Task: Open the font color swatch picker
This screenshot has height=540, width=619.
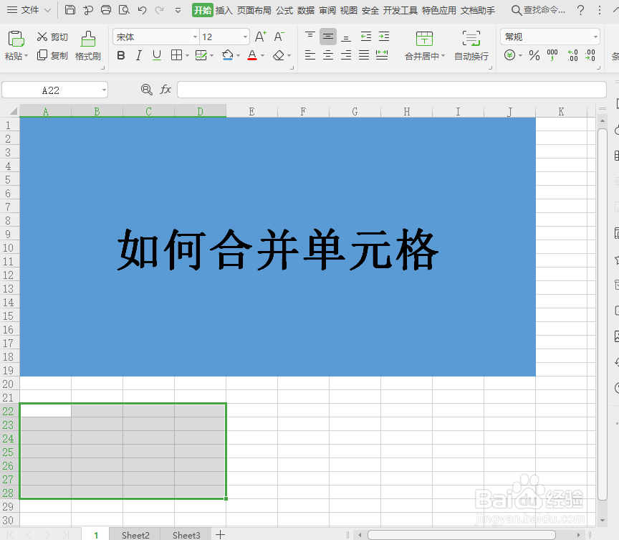Action: (x=262, y=55)
